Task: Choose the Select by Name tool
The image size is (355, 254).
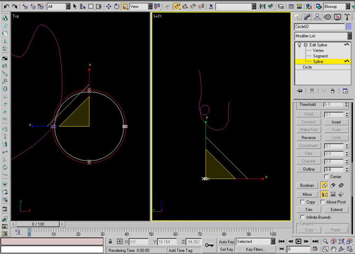Action: point(82,7)
